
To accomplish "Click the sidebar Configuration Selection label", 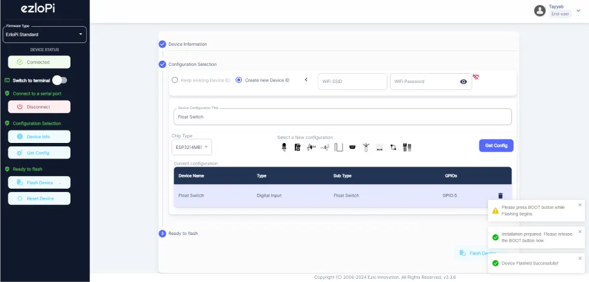I will click(x=37, y=123).
